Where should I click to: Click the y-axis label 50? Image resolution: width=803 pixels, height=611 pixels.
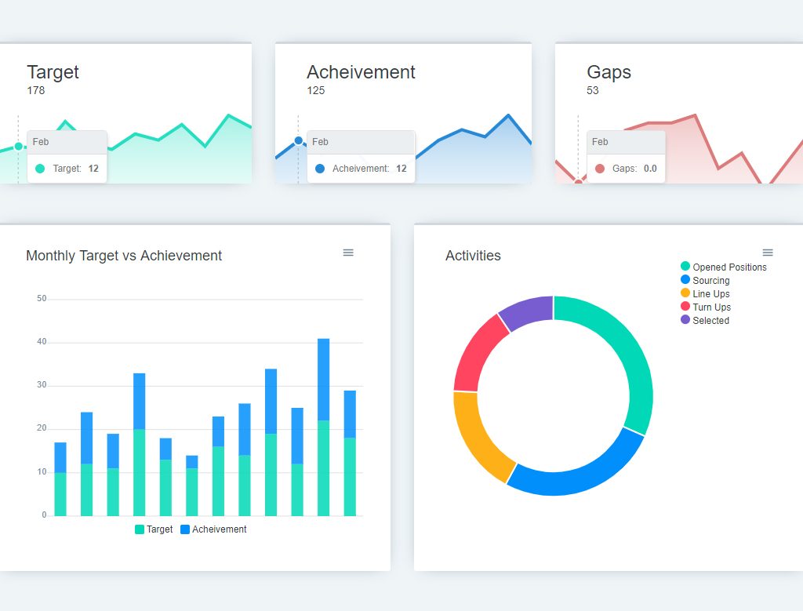tap(42, 299)
